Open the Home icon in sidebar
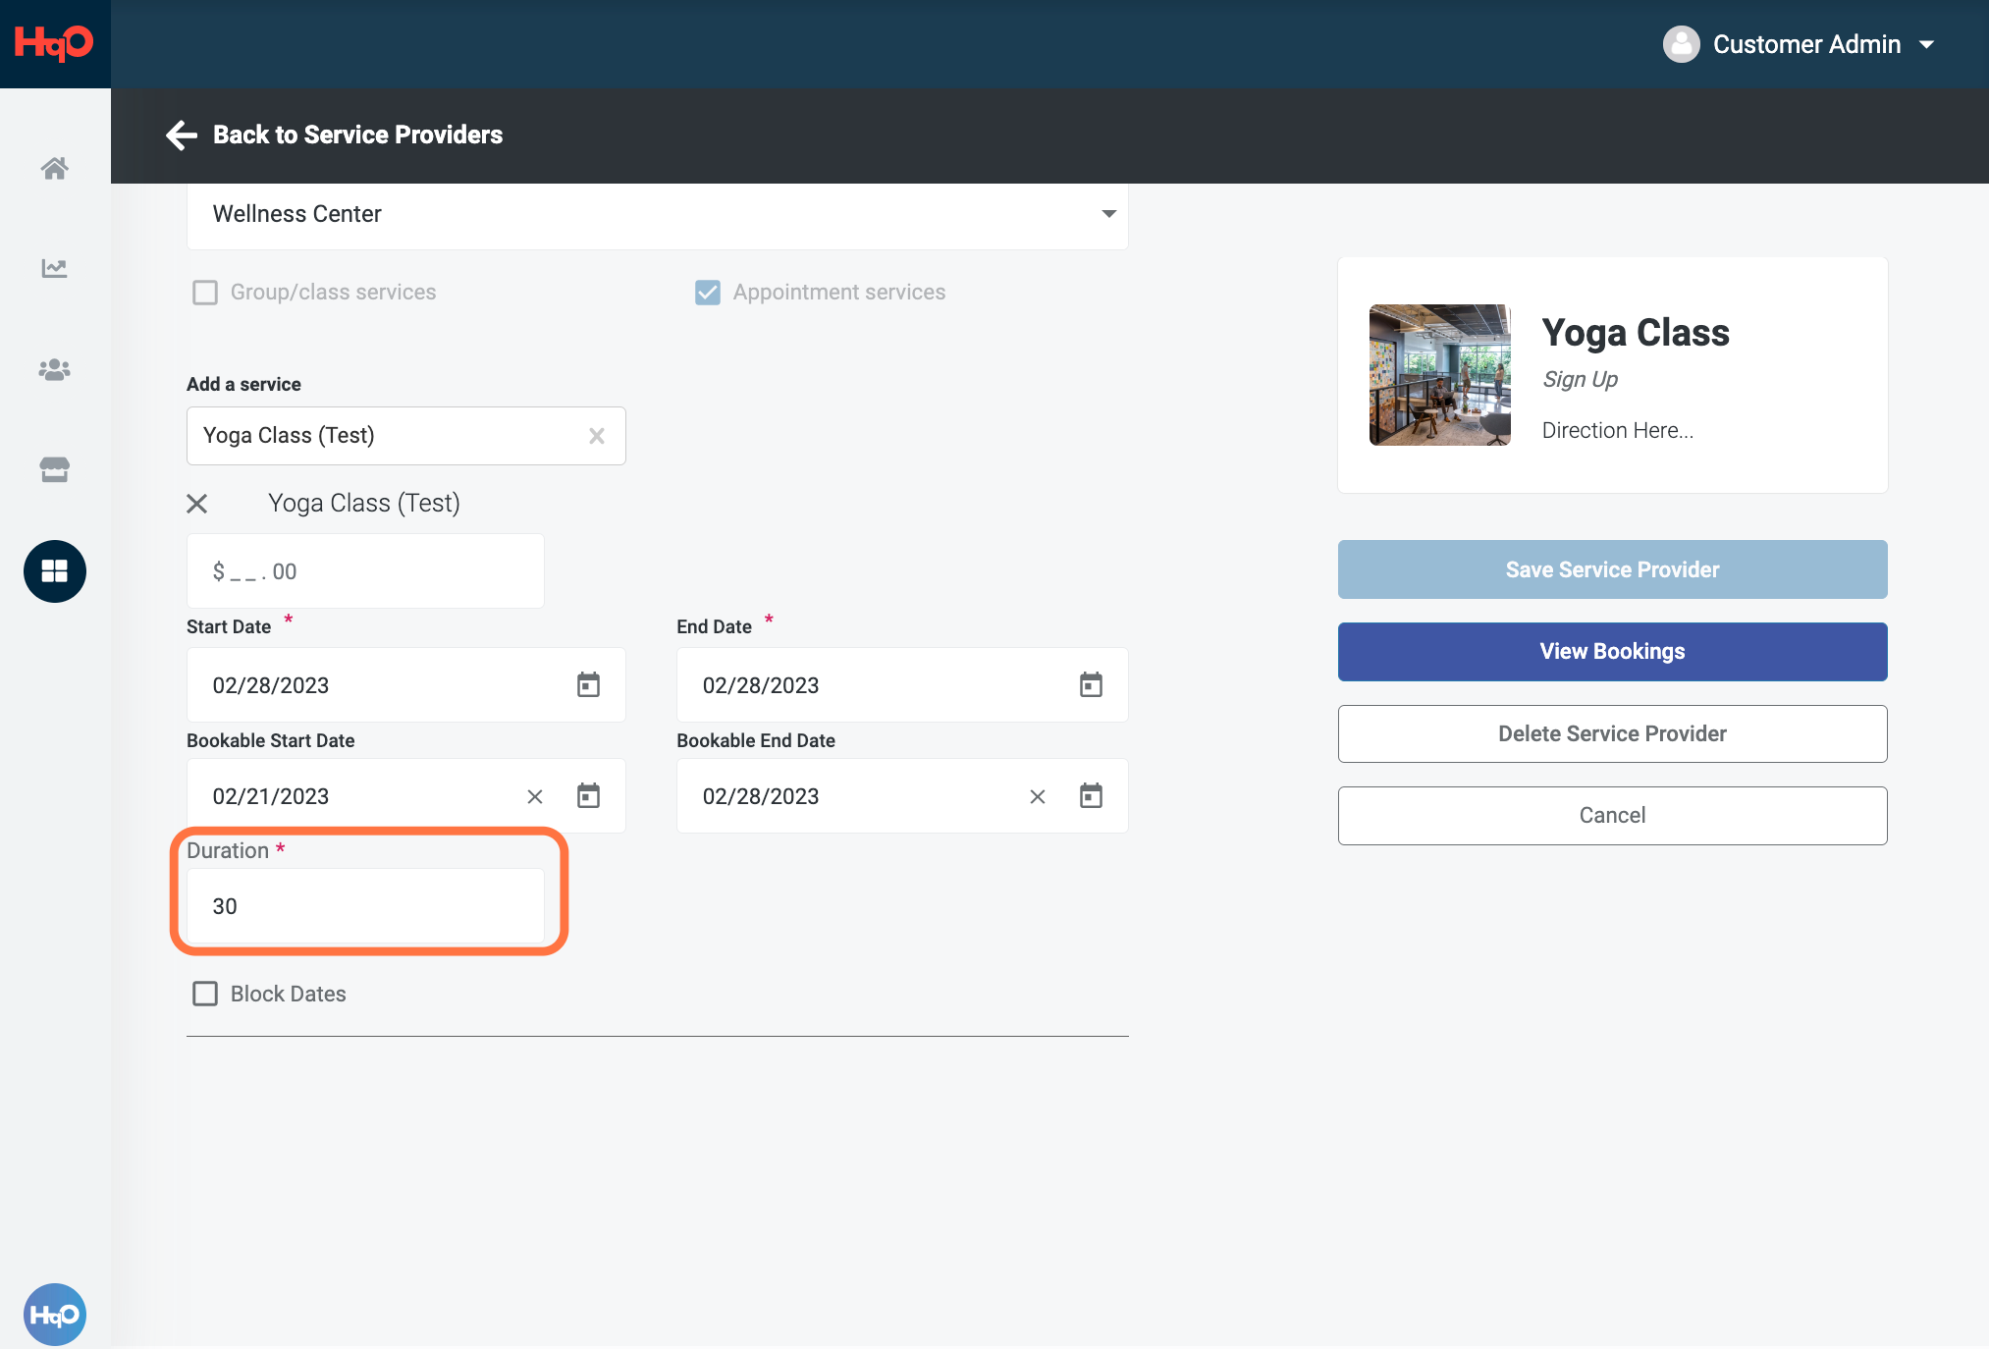 tap(54, 168)
